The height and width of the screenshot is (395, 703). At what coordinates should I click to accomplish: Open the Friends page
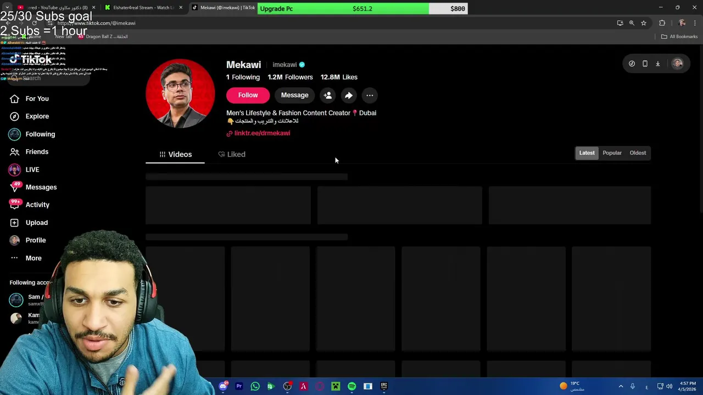37,151
